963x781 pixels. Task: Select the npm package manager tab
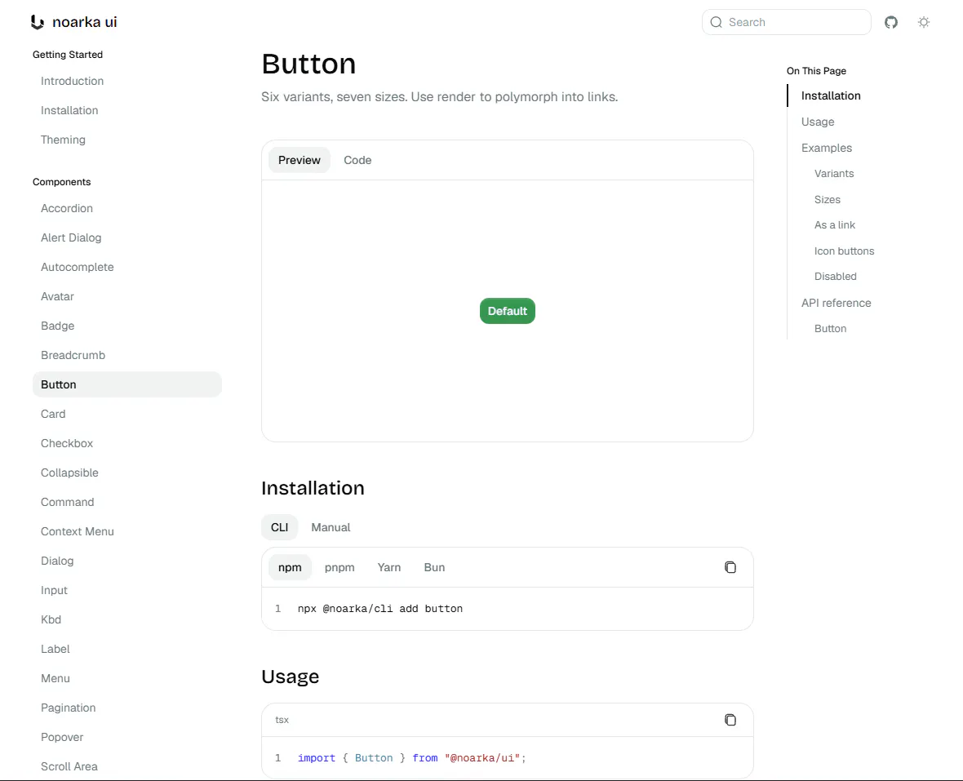click(x=290, y=567)
